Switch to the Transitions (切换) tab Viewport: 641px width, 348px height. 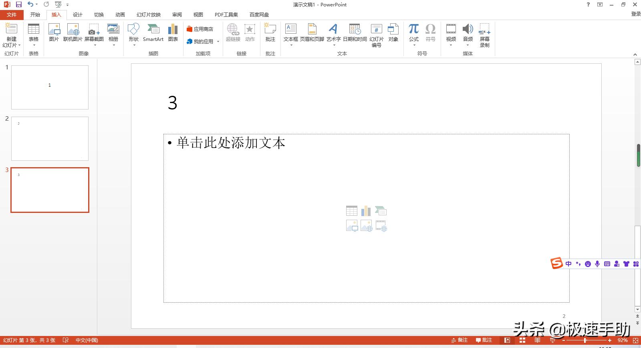(x=99, y=15)
